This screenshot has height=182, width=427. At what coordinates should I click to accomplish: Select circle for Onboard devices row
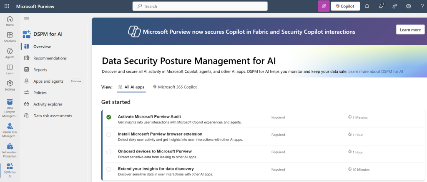(109, 152)
